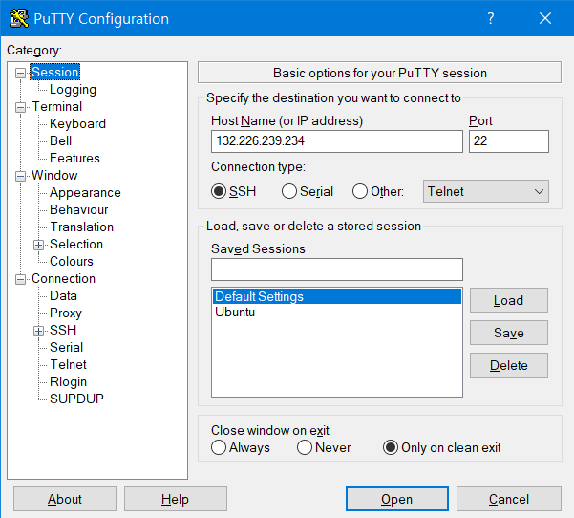Open the Data category

tap(63, 296)
